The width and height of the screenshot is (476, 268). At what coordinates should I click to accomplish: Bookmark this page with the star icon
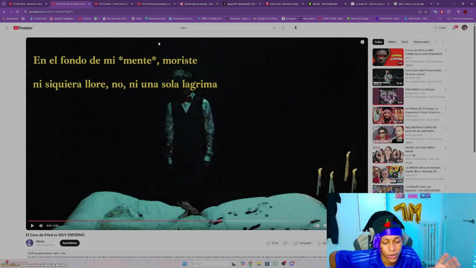[x=426, y=12]
